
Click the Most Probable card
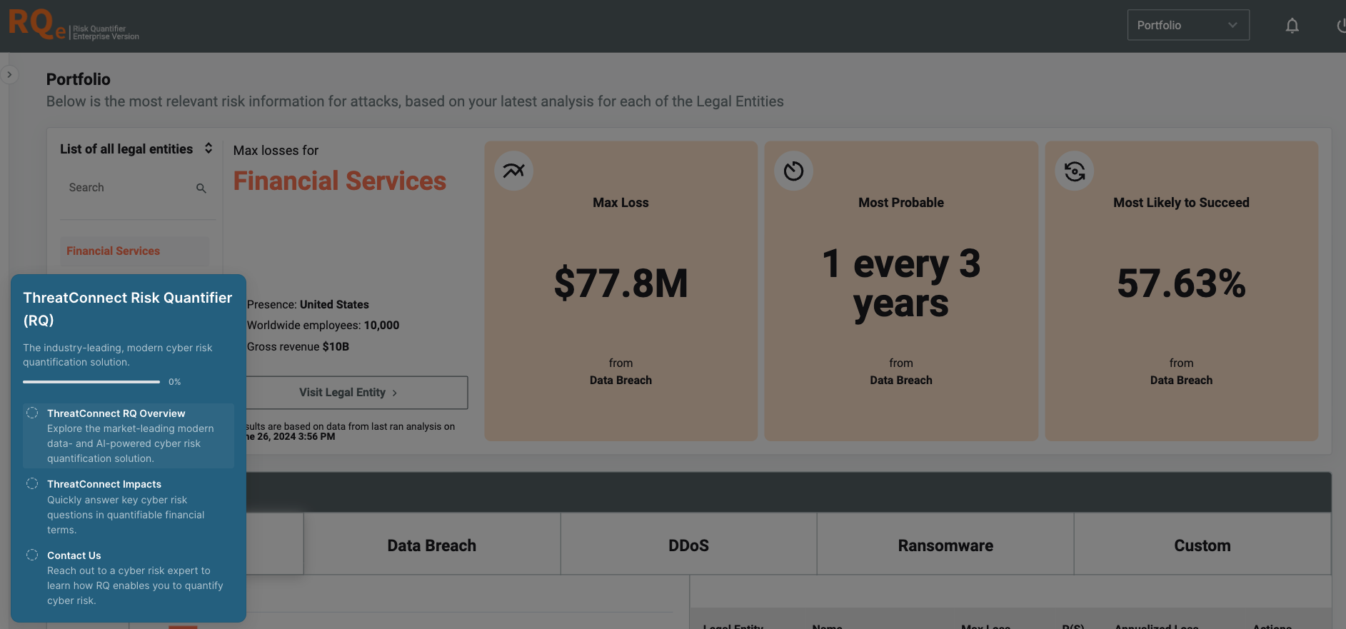point(901,291)
